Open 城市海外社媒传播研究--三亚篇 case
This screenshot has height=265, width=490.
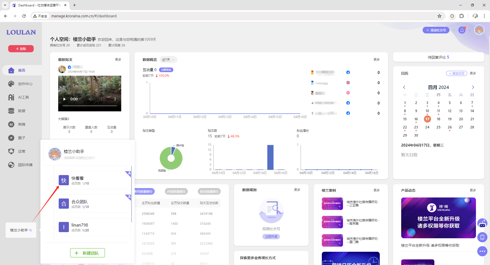click(x=351, y=204)
